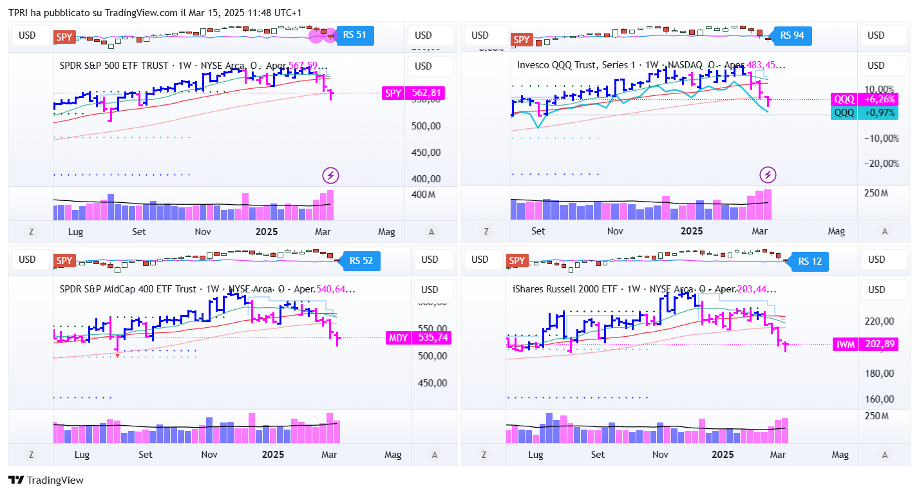Click the Z timezone button under S&P 500 chart
This screenshot has width=919, height=494.
(x=31, y=232)
